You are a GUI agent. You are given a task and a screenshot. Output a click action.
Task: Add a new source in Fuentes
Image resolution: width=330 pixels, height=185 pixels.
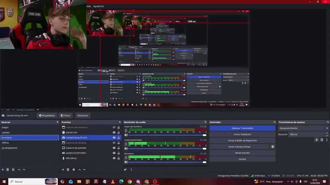click(x=63, y=170)
